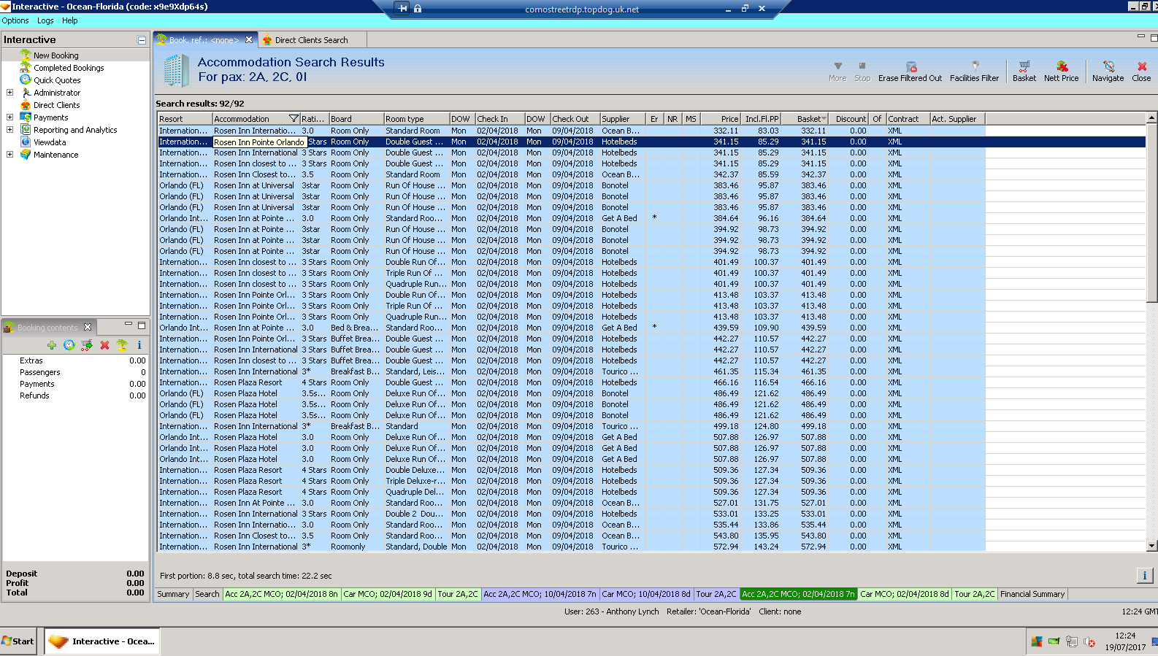Viewport: 1158px width, 656px height.
Task: Sort by the Discount column header
Action: coord(850,119)
